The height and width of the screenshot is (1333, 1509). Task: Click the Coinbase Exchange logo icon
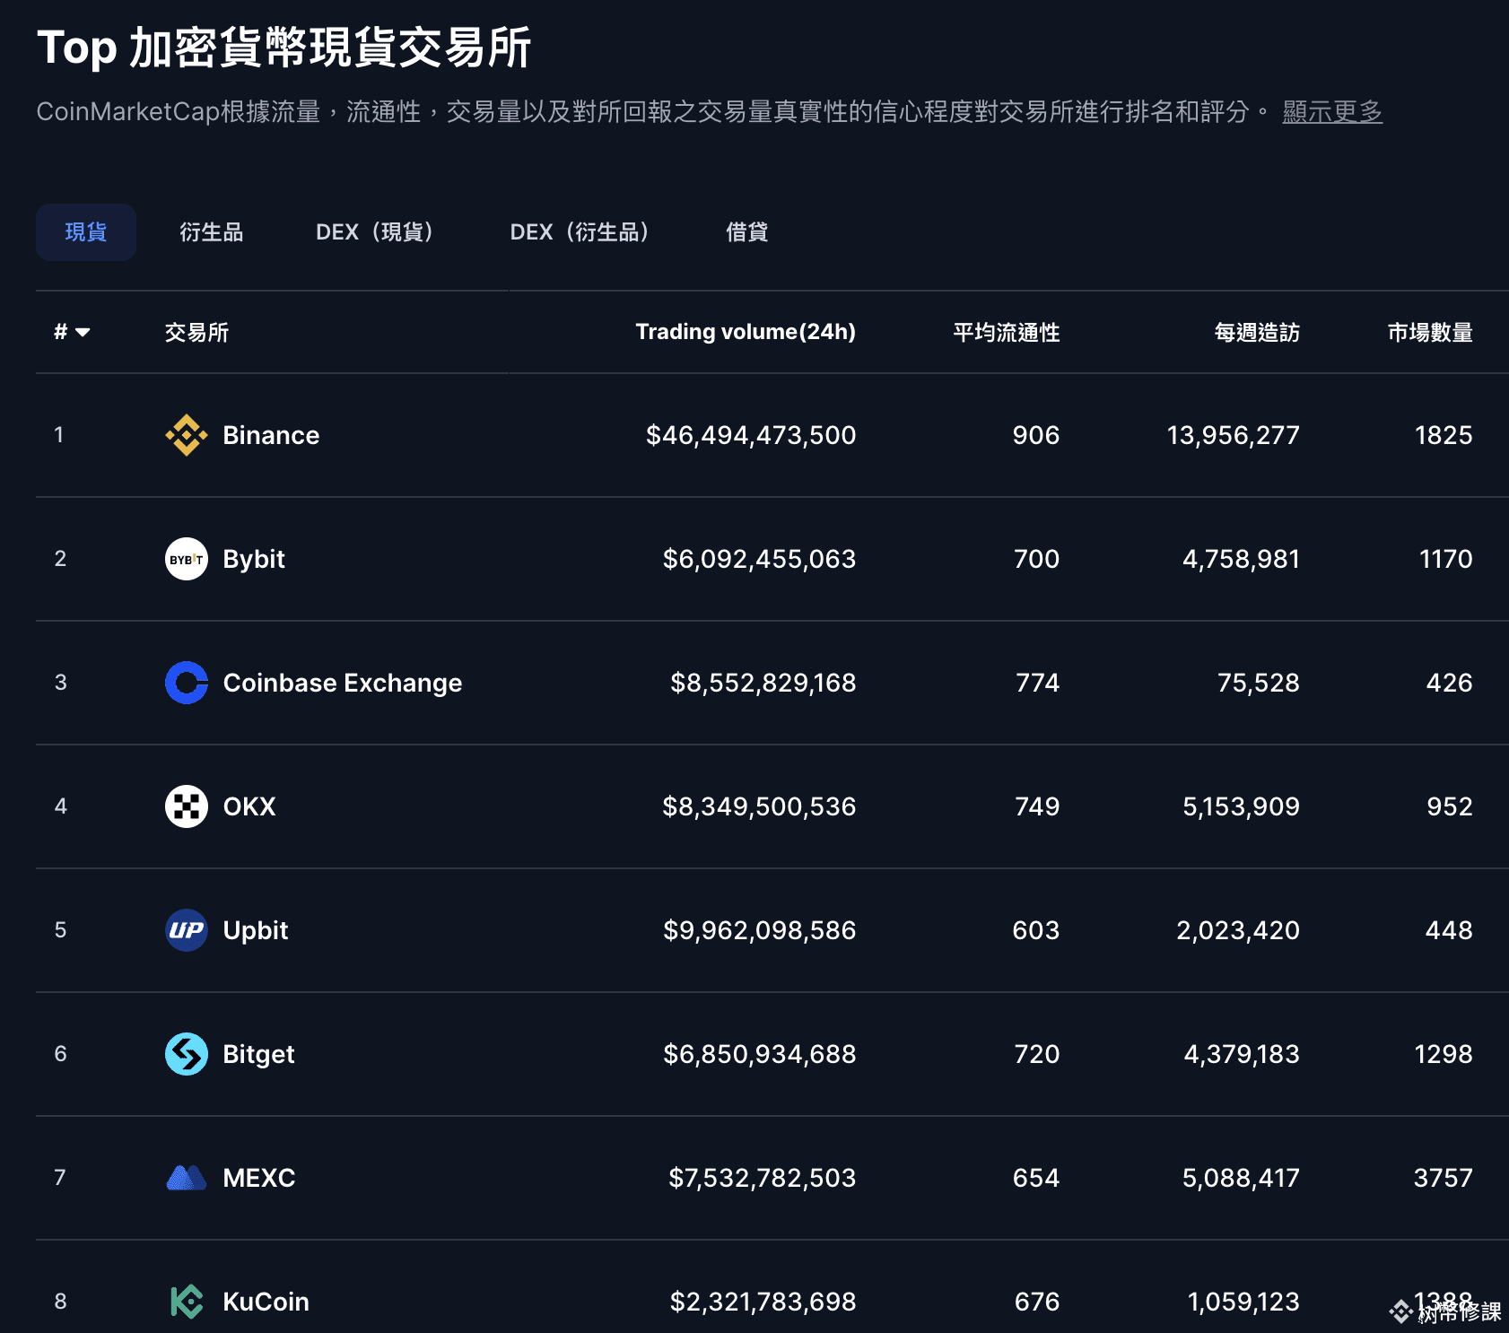[187, 683]
